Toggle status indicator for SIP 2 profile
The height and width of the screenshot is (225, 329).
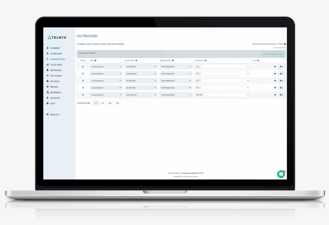(83, 80)
